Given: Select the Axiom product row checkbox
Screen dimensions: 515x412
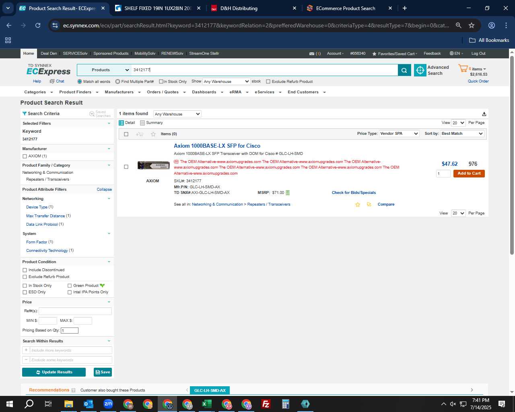Looking at the screenshot, I should (x=126, y=167).
